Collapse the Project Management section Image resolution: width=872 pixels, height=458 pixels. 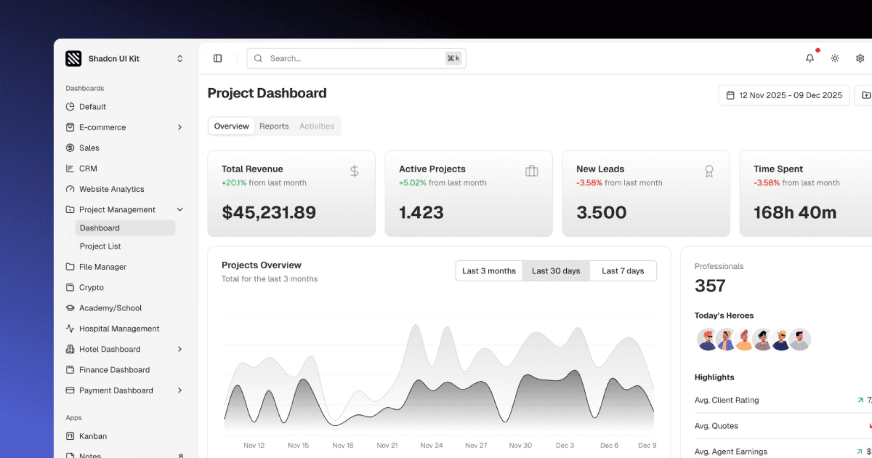tap(180, 209)
